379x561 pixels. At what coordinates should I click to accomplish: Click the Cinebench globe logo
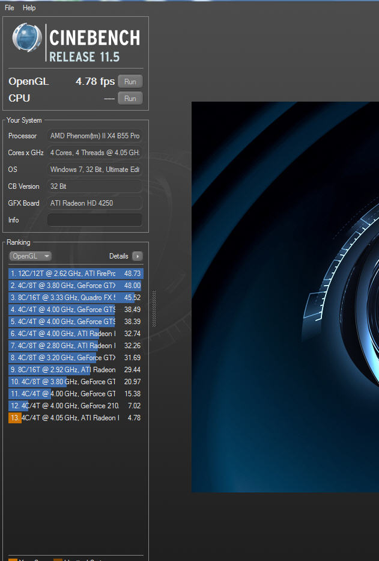click(27, 37)
